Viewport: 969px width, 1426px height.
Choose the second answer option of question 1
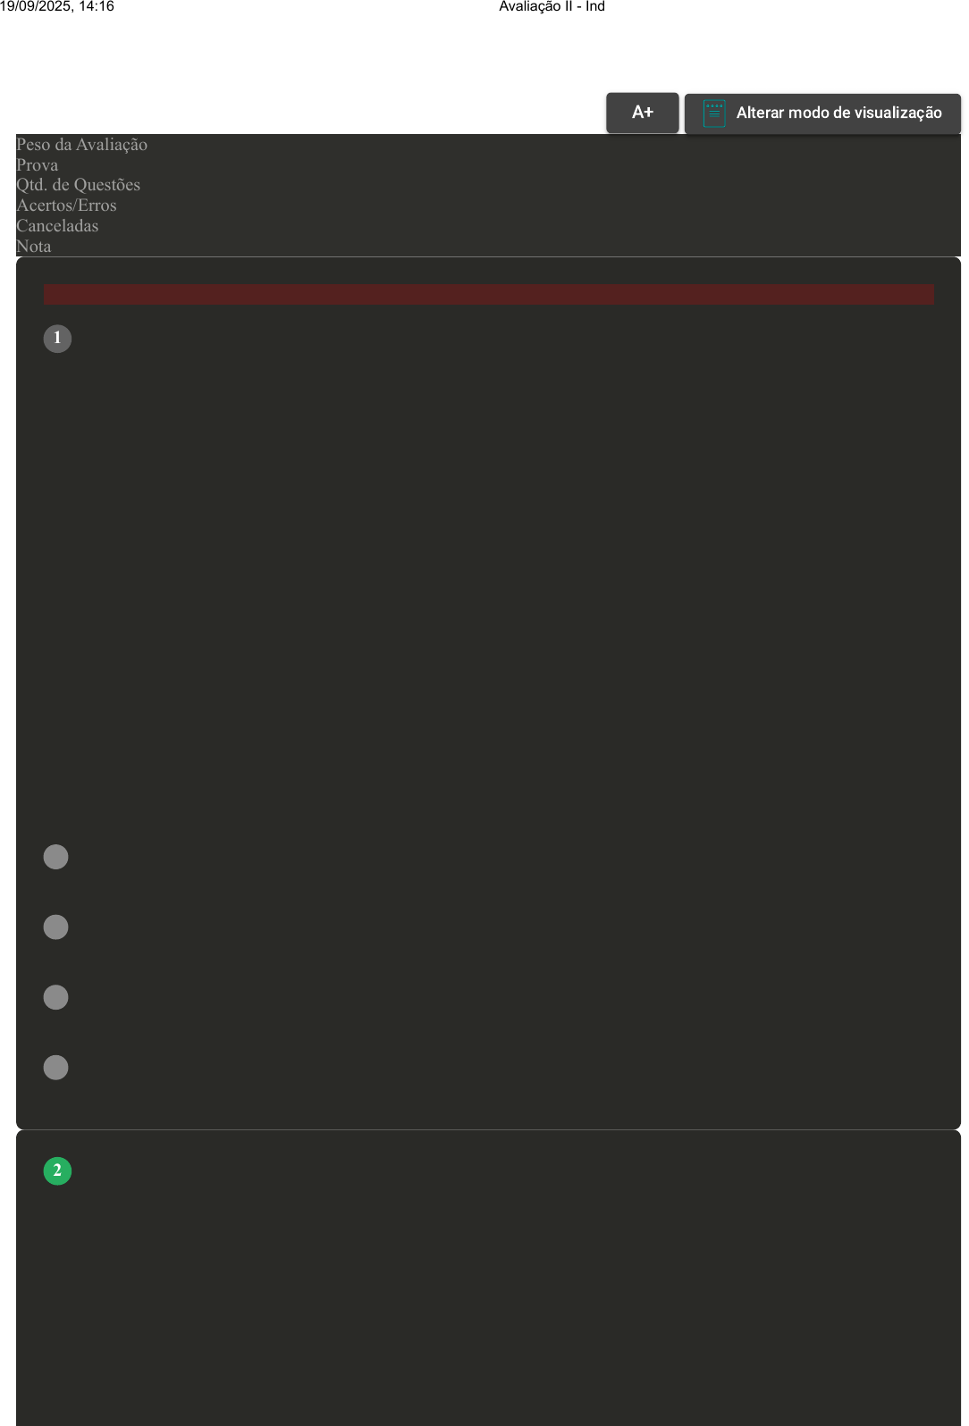56,927
